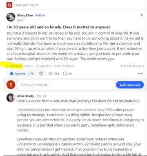Upvote Mary Ellen's answer
The image size is (147, 156).
[x=22, y=74]
